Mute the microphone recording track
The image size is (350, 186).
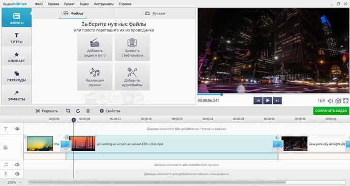tap(17, 174)
